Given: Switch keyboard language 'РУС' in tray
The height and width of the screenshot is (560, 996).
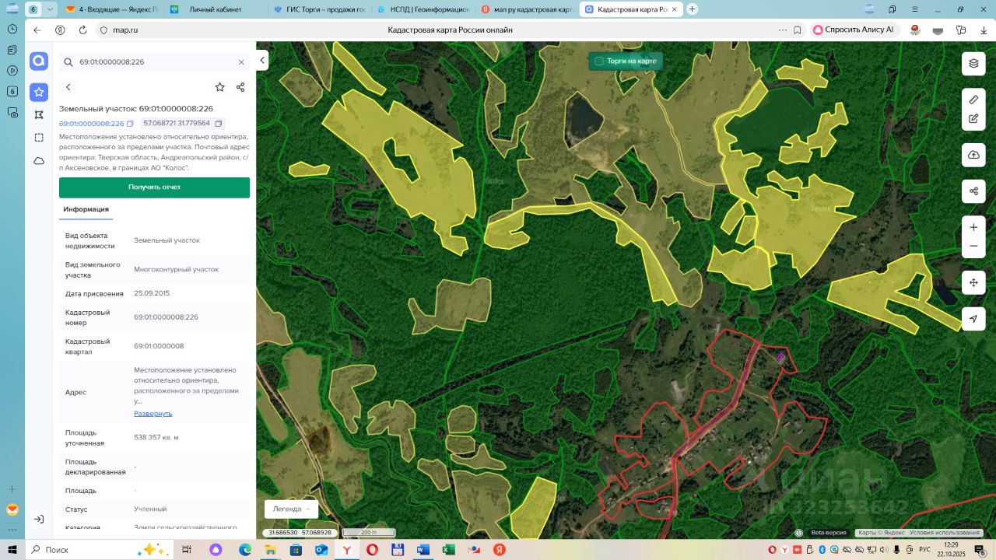Looking at the screenshot, I should pyautogui.click(x=924, y=550).
